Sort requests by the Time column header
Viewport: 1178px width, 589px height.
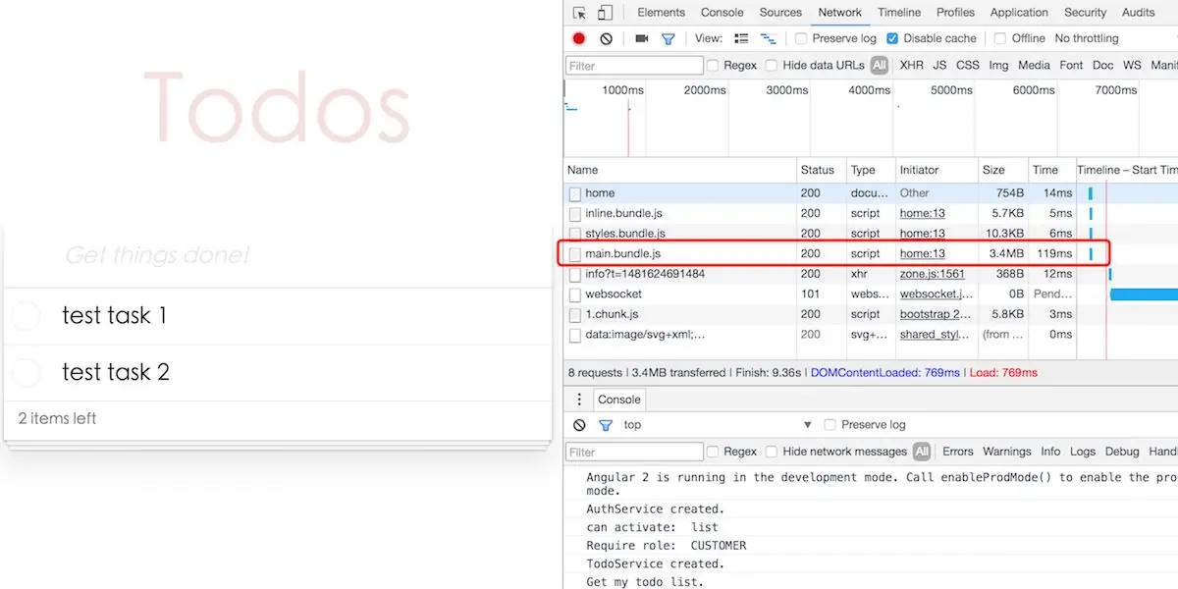1052,170
